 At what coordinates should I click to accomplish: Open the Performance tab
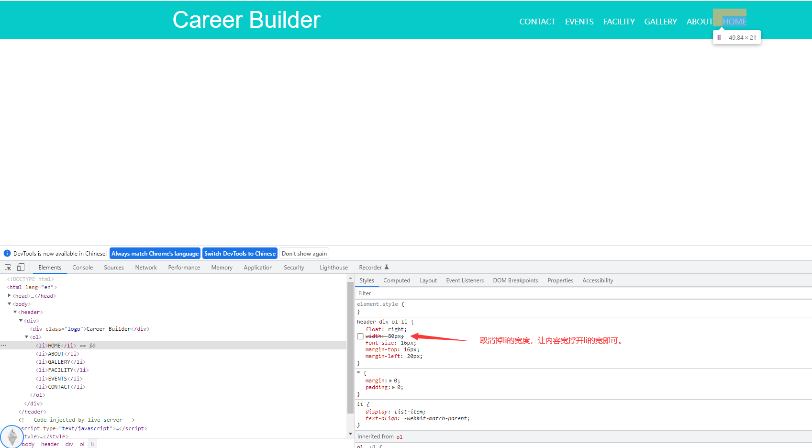(184, 268)
